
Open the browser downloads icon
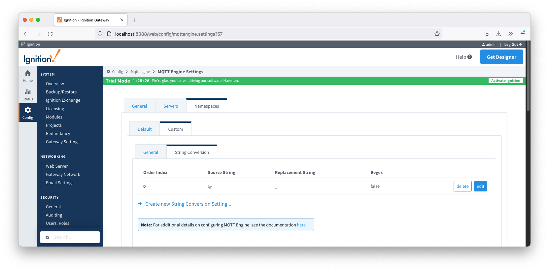[499, 34]
